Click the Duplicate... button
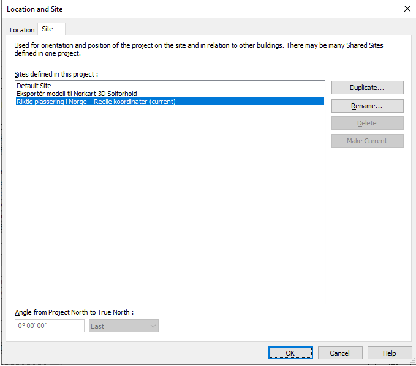The width and height of the screenshot is (416, 366). click(x=367, y=88)
